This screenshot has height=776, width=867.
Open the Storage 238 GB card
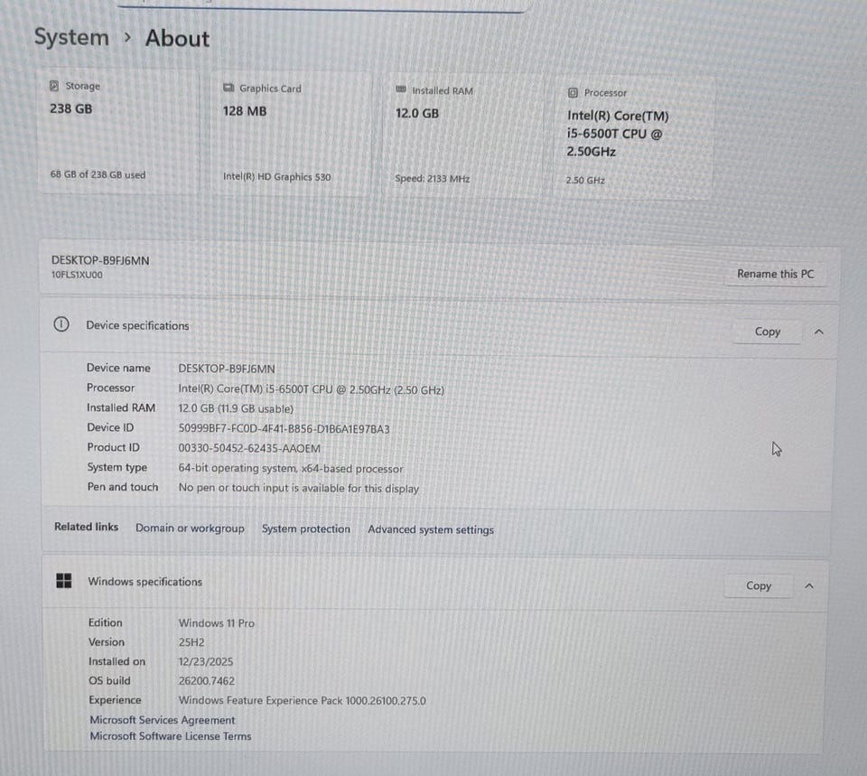tap(117, 131)
